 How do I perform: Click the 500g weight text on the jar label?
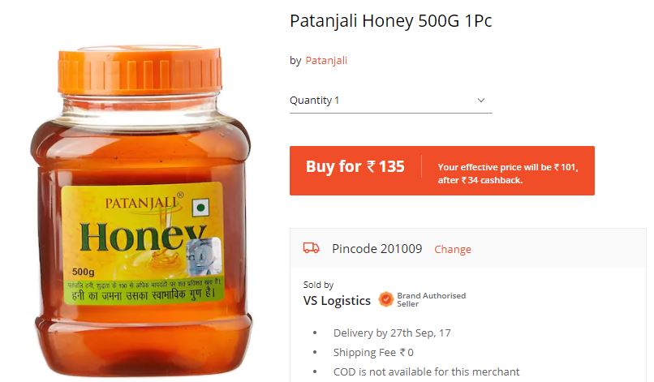coord(83,272)
